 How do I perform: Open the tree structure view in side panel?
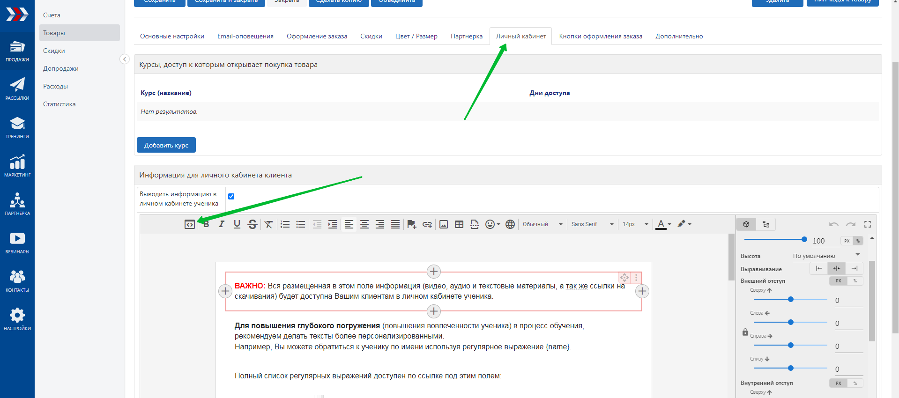(766, 224)
